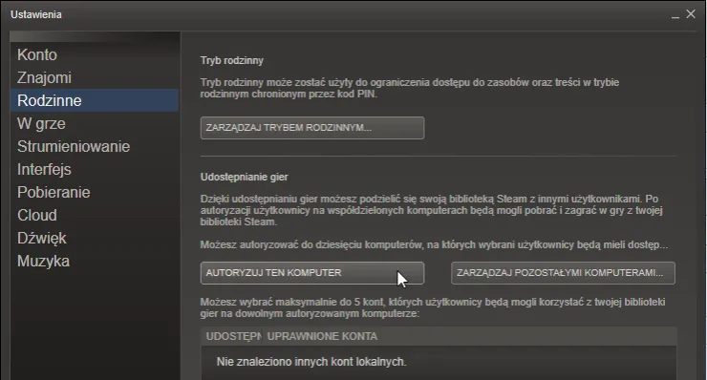The image size is (707, 380).
Task: Click the UDOSTĘPNIJ column header
Action: (232, 336)
